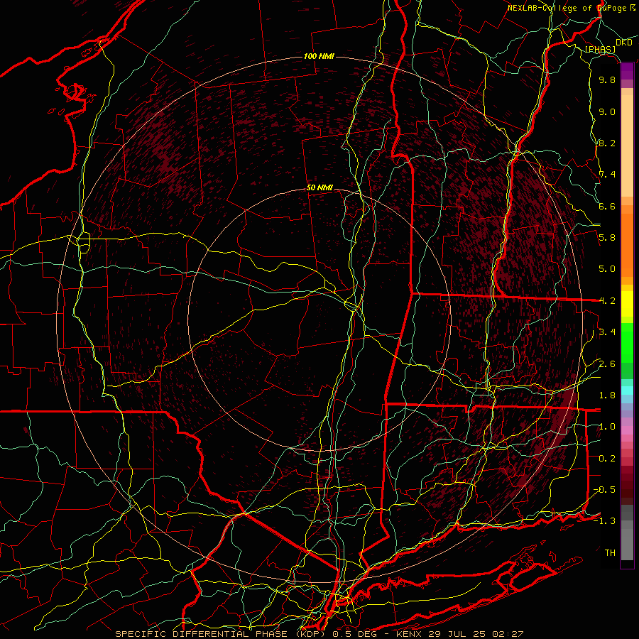This screenshot has width=639, height=639.
Task: Pick the orange band on the color bar
Action: pos(627,244)
